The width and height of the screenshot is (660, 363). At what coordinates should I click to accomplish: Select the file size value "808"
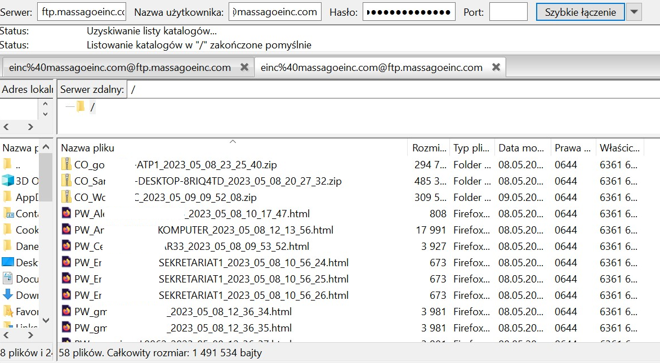[x=438, y=214]
